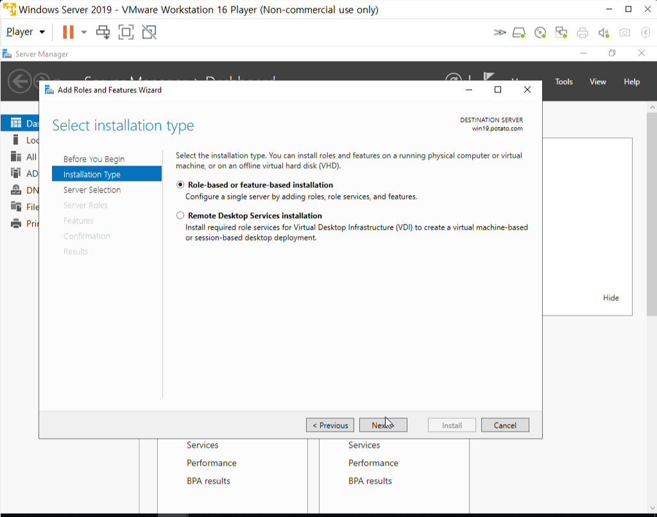Select AD DS icon in sidebar
The width and height of the screenshot is (657, 517).
coord(16,173)
